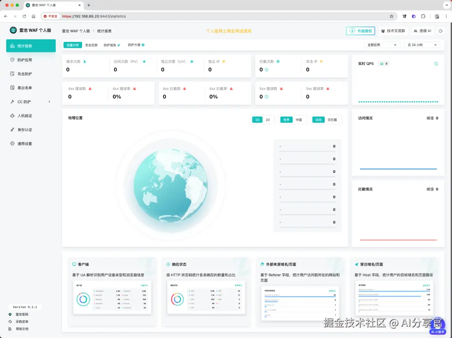
Task: Click the info icon beside the 5xx 错误数 value
Action: tap(266, 97)
